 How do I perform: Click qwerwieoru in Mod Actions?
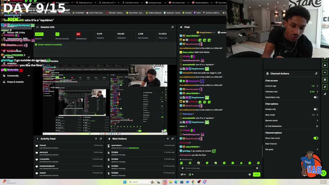click(116, 145)
